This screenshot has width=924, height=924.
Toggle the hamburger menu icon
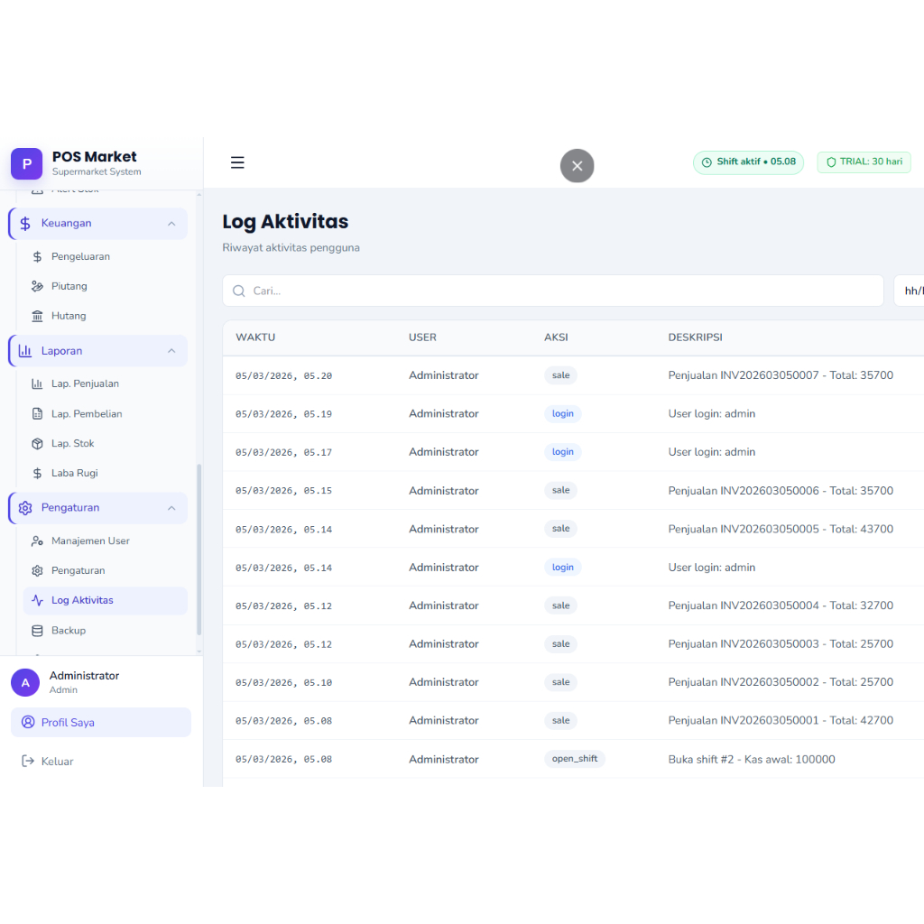point(237,162)
